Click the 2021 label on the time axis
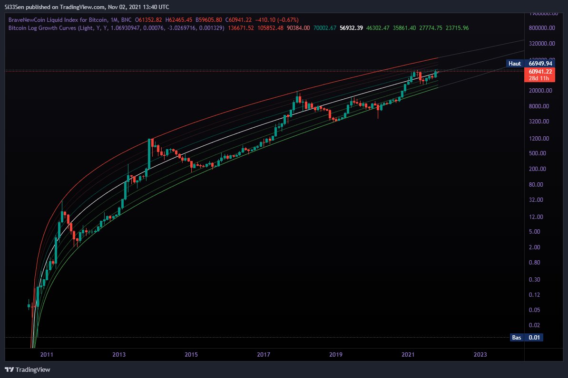568x378 pixels. point(408,354)
